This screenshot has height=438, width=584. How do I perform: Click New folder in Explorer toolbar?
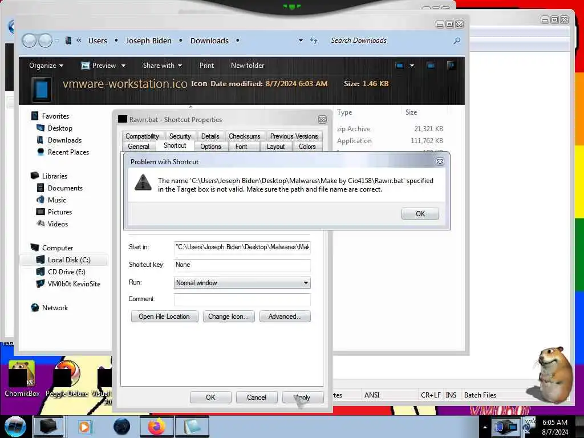pos(248,66)
